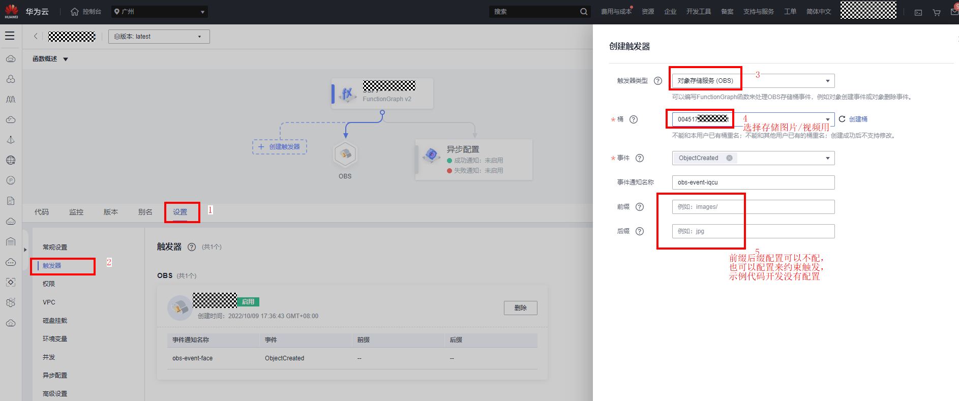Switch to the 版本 tab
959x401 pixels.
[x=111, y=212]
